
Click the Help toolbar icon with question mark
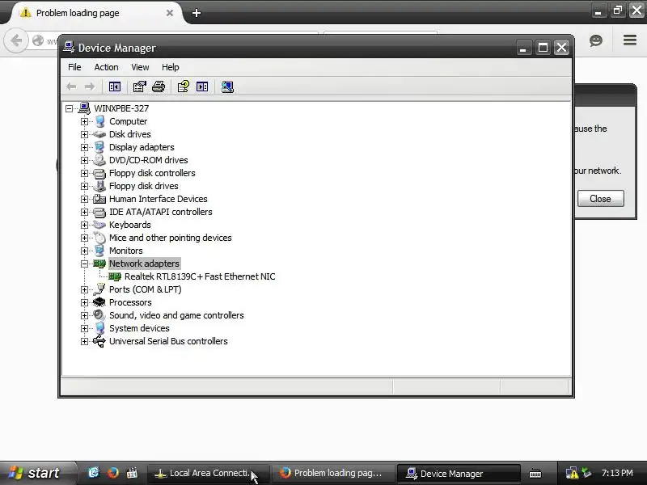pyautogui.click(x=184, y=86)
